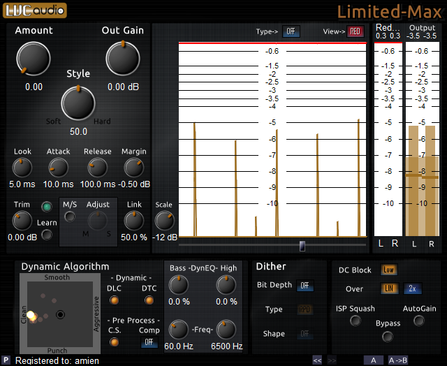Click the M/S Adjust knob
447x366 pixels.
point(98,221)
